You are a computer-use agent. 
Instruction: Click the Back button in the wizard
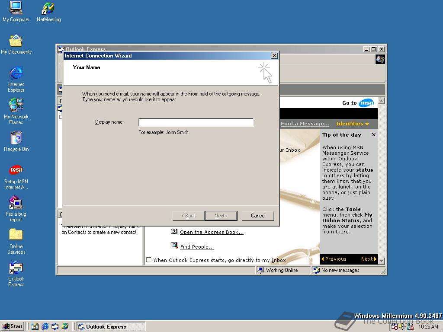pyautogui.click(x=189, y=216)
